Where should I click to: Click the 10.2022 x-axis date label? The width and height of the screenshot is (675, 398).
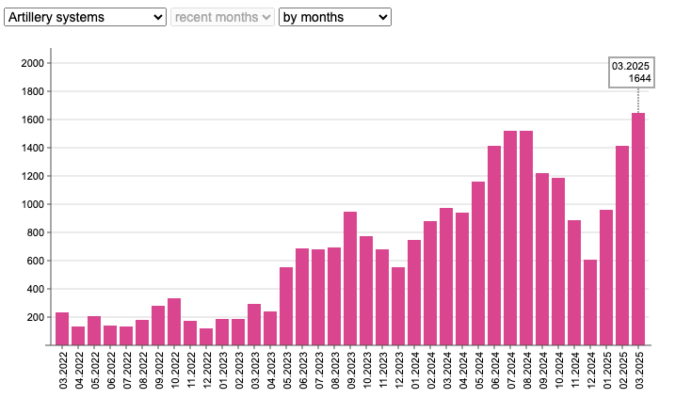point(175,371)
